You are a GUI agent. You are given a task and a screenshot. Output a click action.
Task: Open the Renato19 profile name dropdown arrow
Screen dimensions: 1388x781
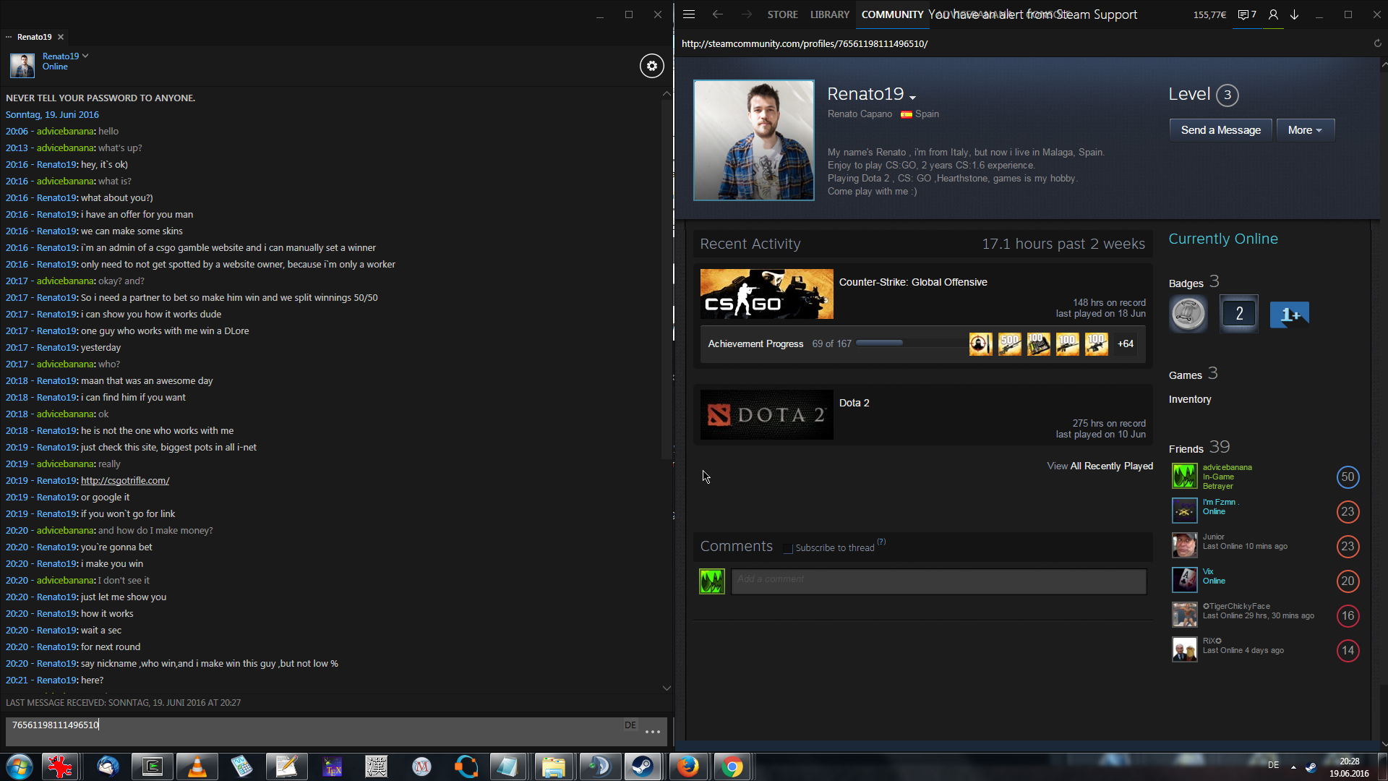pyautogui.click(x=913, y=98)
